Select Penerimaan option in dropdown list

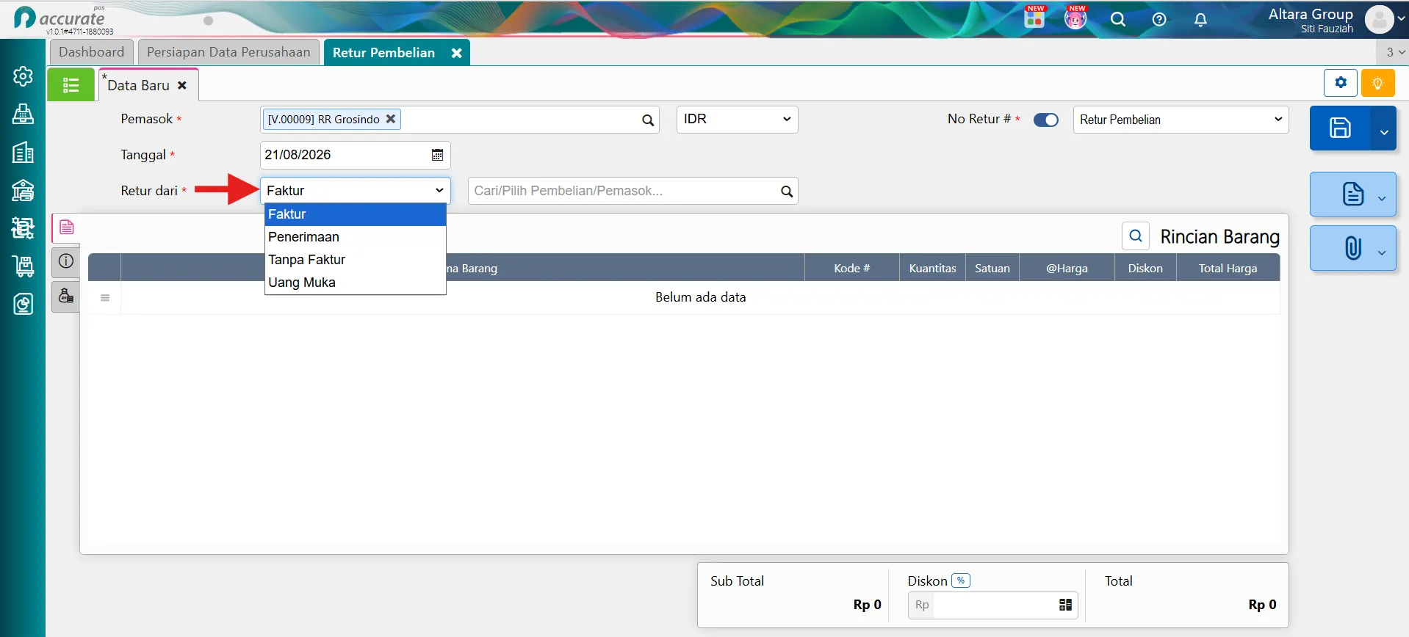[356, 237]
